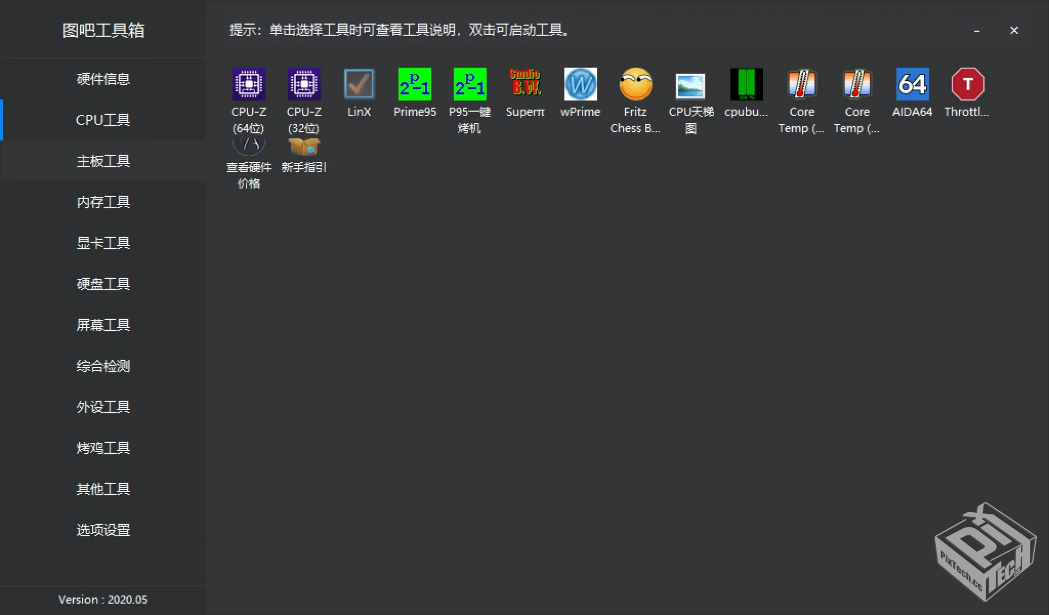Open the 显卡工具 section
The image size is (1049, 615).
tap(103, 243)
